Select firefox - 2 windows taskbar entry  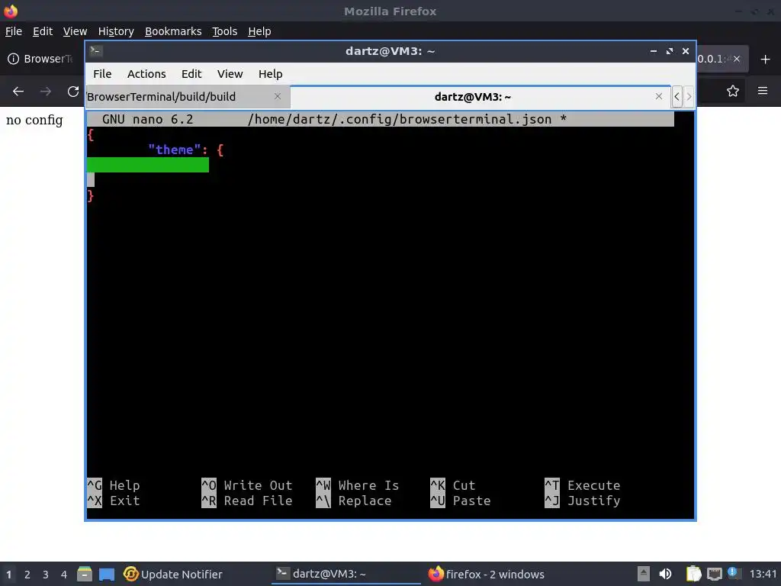[x=486, y=574]
